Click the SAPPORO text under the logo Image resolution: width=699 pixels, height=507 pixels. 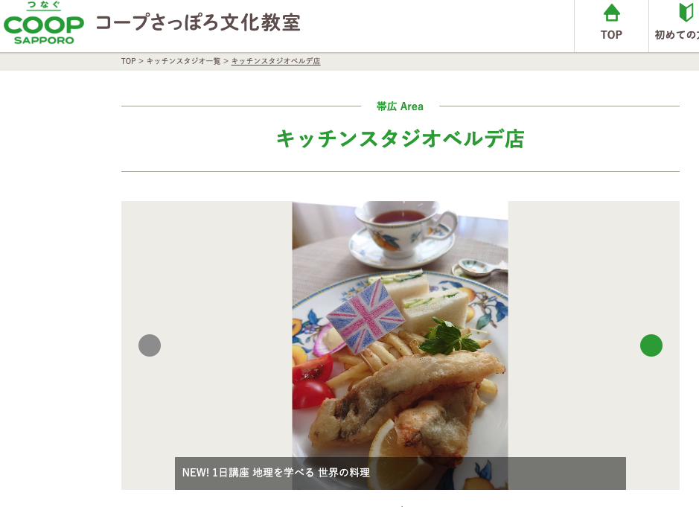44,41
